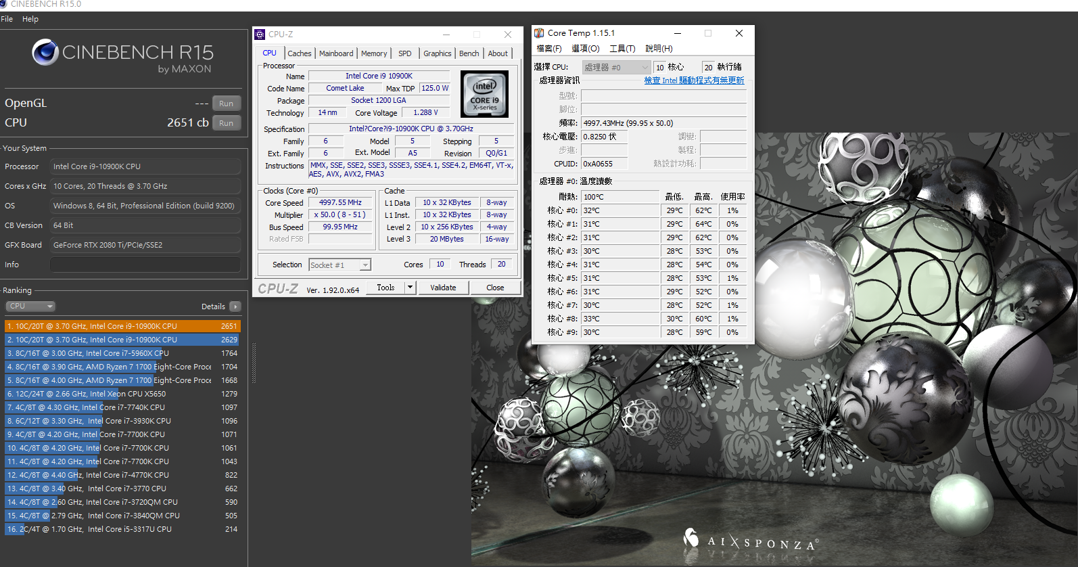Viewport: 1078px width, 567px height.
Task: Click the Intel Core i9 logo in CPU-Z
Action: (x=484, y=95)
